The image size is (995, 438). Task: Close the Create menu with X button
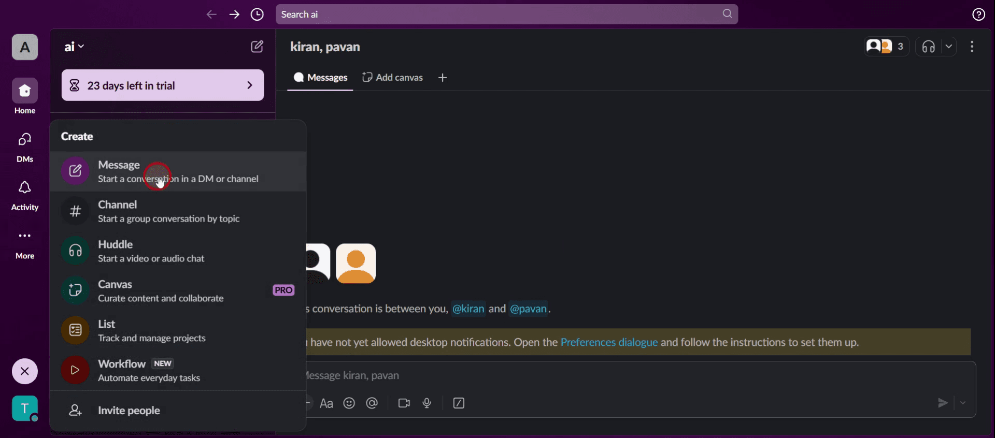pos(25,371)
